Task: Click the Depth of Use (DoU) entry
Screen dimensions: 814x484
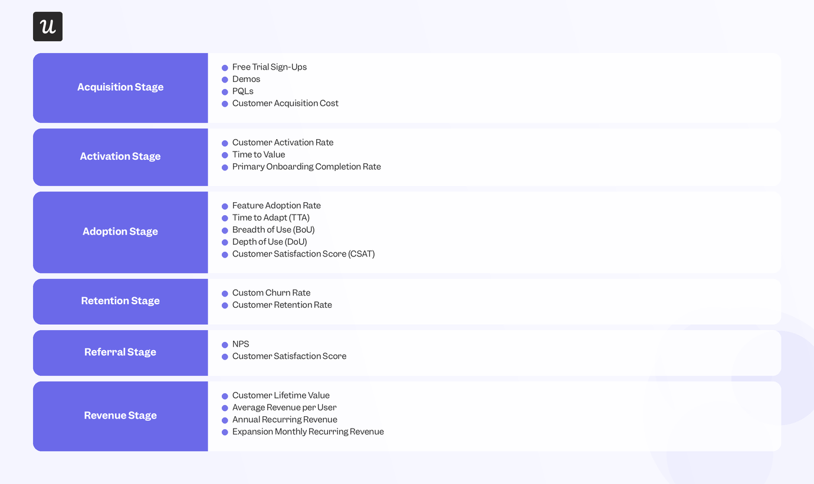Action: coord(270,242)
